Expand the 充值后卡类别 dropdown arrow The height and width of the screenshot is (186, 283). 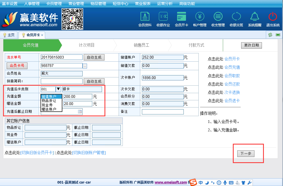point(58,89)
